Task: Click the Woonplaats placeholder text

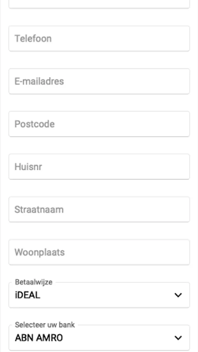Action: (x=40, y=253)
